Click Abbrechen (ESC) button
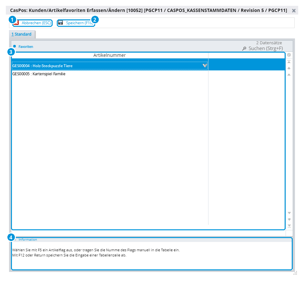Screen dimensions: 304x281 32,23
